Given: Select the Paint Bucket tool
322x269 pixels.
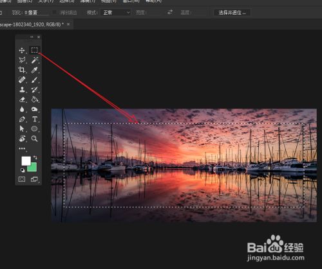Looking at the screenshot, I should click(35, 100).
